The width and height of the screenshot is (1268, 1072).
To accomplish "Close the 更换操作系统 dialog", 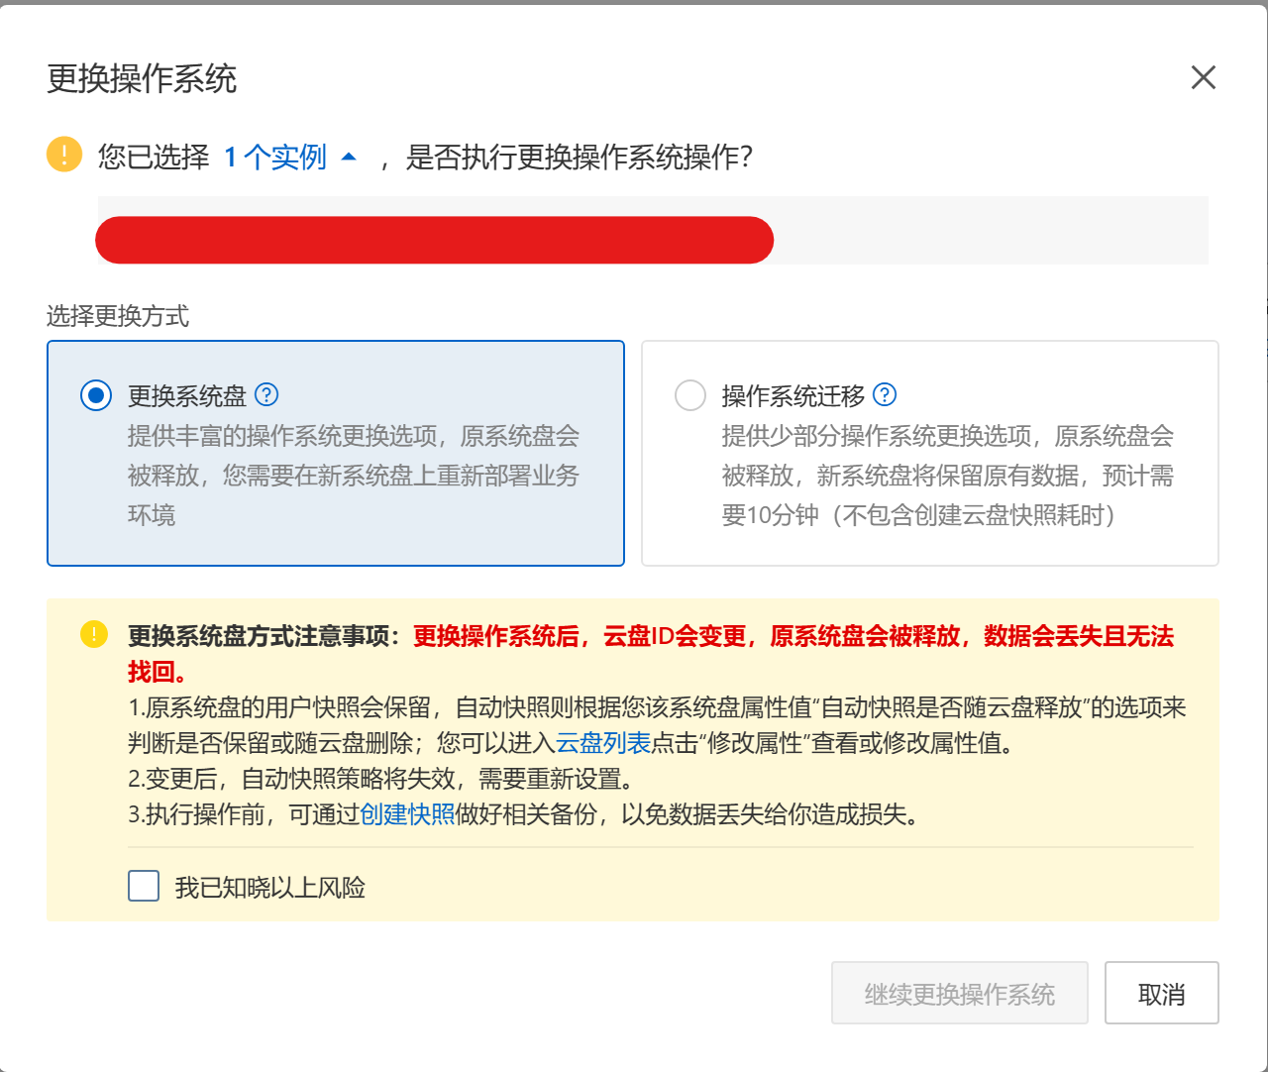I will click(1203, 77).
